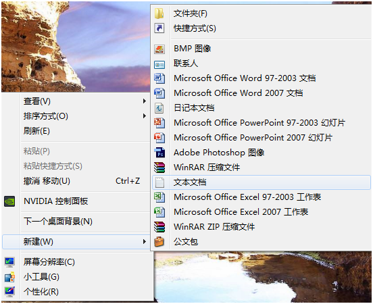Click the Adobe Photoshop 图像 Ps icon
This screenshot has width=373, height=304.
pos(159,153)
